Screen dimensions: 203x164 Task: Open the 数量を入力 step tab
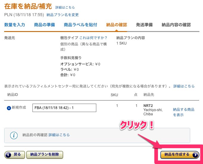coord(15,25)
